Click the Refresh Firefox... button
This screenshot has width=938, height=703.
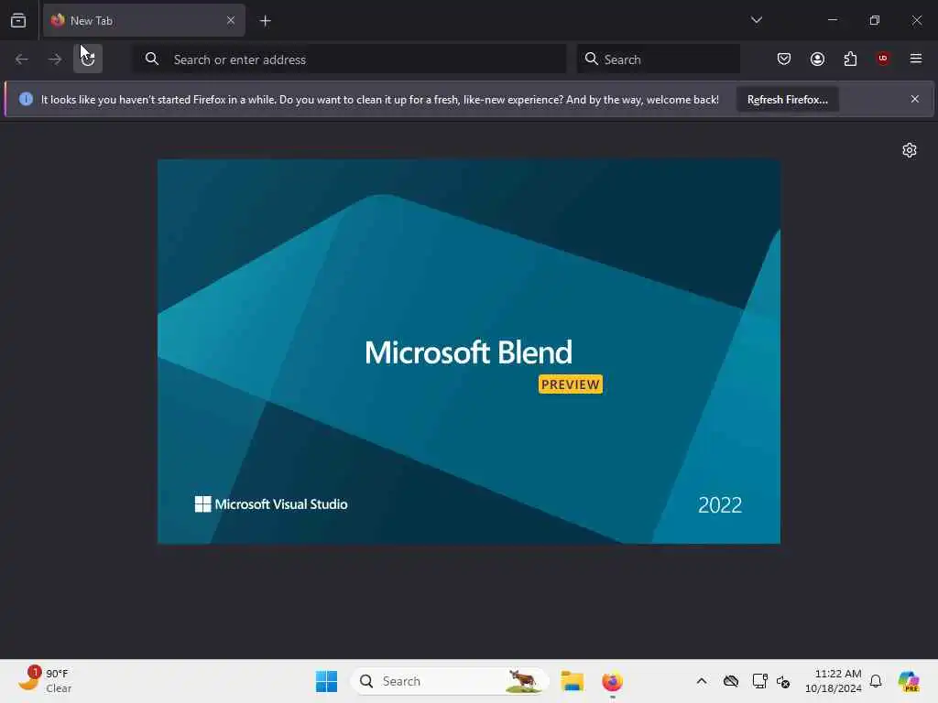tap(787, 99)
